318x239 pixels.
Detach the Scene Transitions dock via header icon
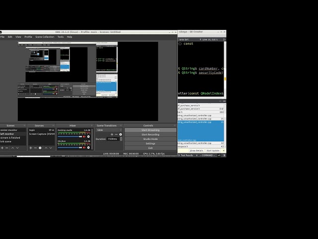pos(121,125)
